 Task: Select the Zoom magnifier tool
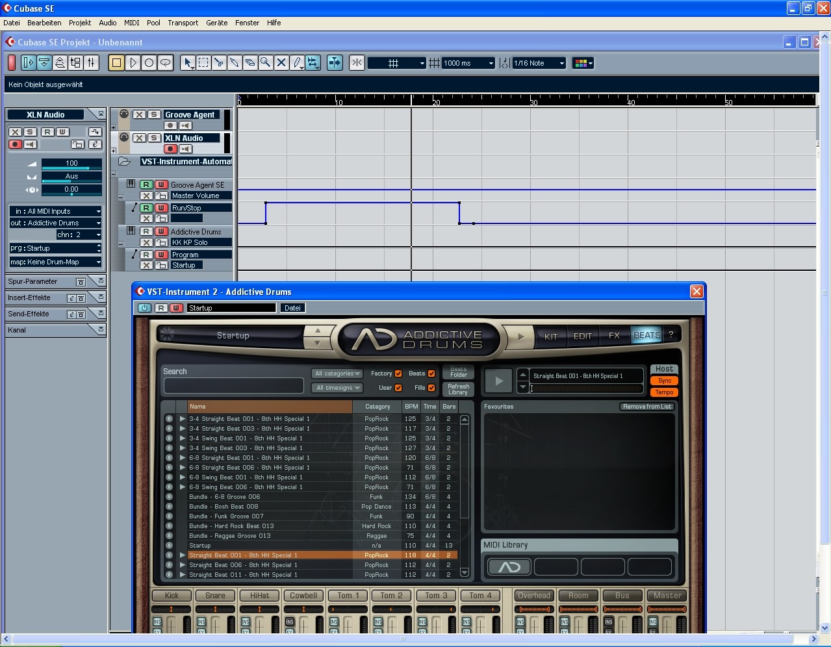(266, 63)
